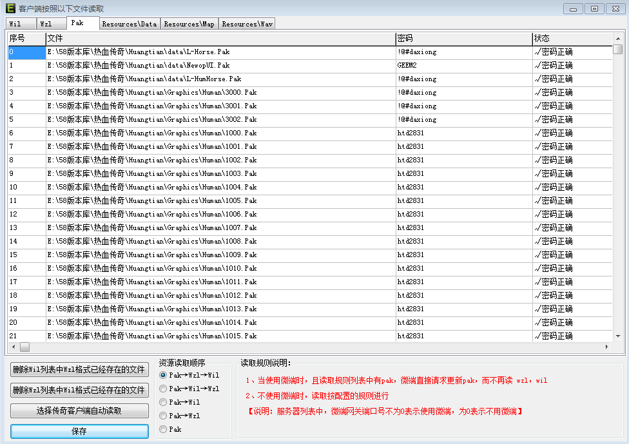Screen dimensions: 629x444
Task: Switch to the Wil tab
Action: coord(15,24)
